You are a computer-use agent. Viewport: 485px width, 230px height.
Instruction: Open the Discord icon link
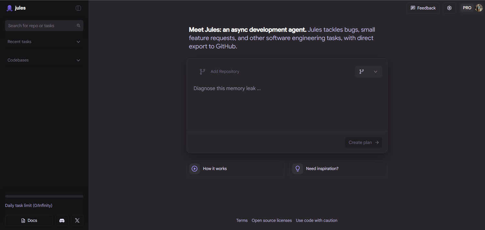pyautogui.click(x=62, y=220)
